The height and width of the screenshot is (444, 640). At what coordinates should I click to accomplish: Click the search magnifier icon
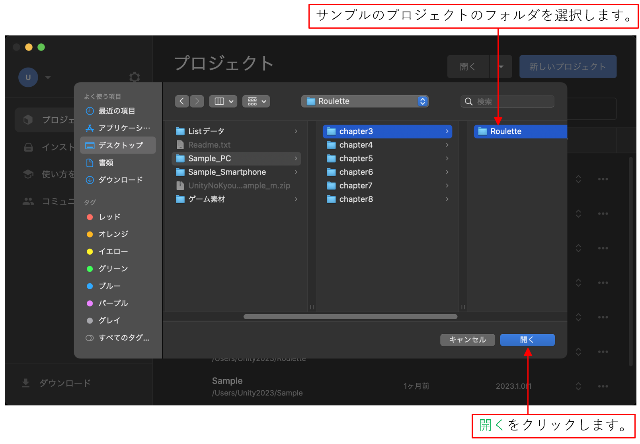468,101
